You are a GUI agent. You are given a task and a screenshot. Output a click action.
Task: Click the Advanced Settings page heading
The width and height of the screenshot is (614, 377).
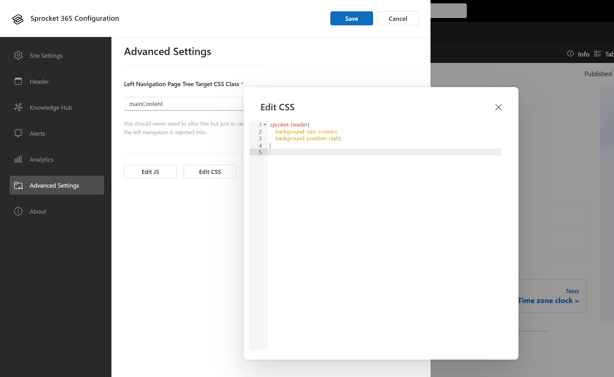click(168, 51)
